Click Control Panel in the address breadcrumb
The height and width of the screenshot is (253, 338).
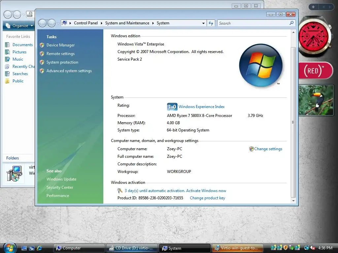pyautogui.click(x=86, y=23)
